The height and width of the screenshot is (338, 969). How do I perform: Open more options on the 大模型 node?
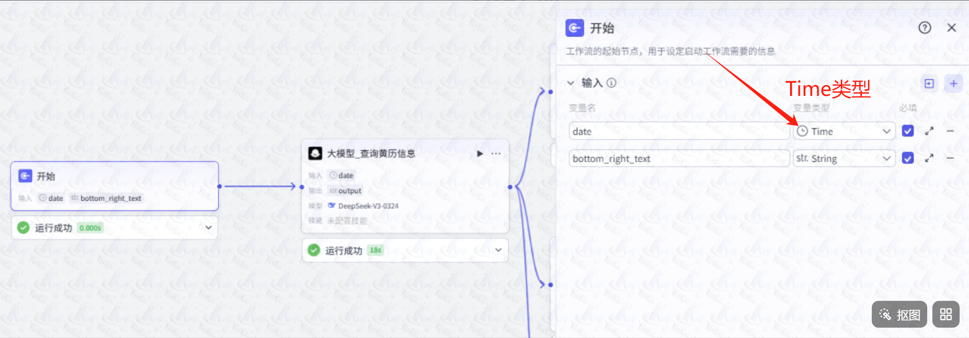tap(496, 154)
